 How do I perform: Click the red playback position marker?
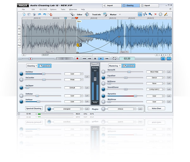(77, 18)
